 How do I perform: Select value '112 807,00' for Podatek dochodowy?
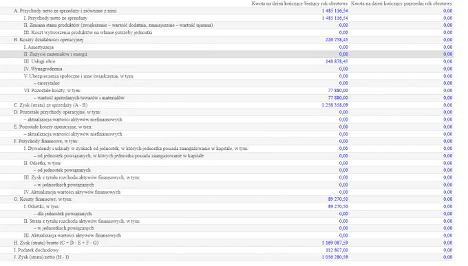click(337, 250)
